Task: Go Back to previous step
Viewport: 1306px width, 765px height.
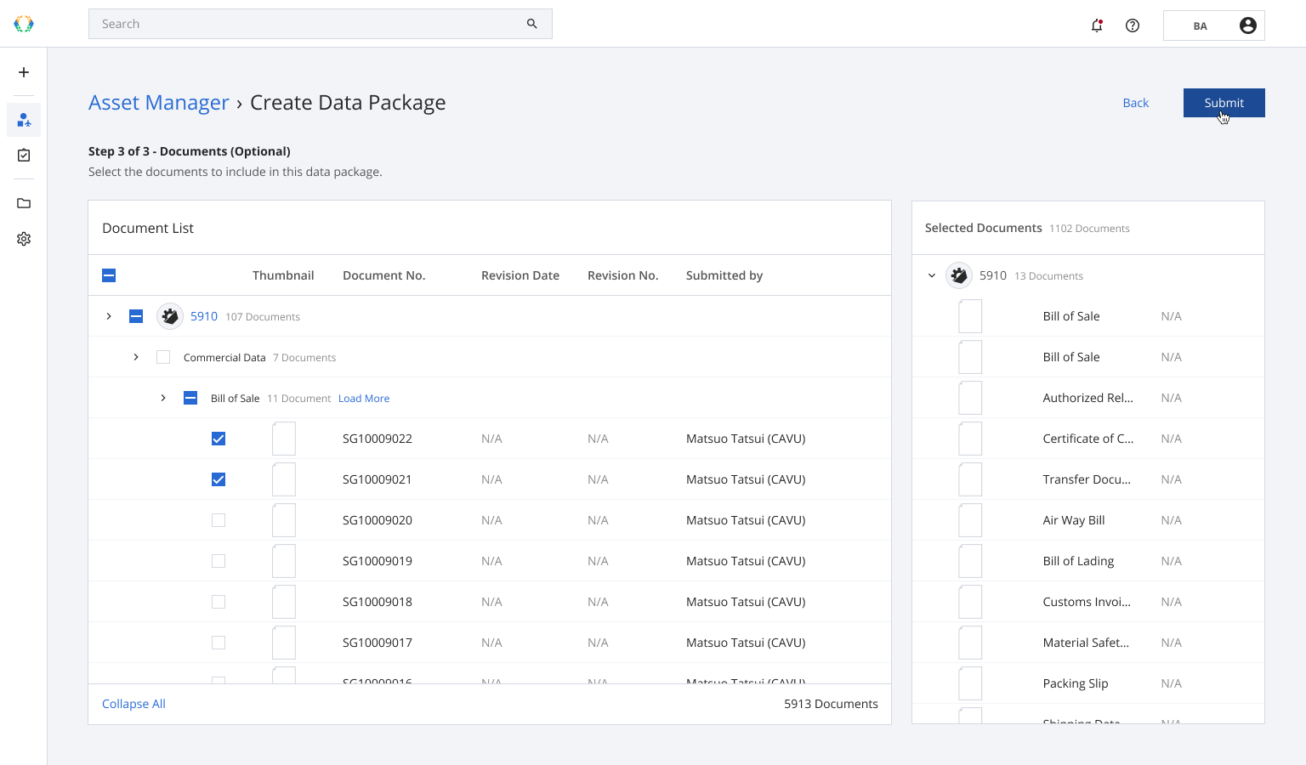Action: pos(1136,103)
